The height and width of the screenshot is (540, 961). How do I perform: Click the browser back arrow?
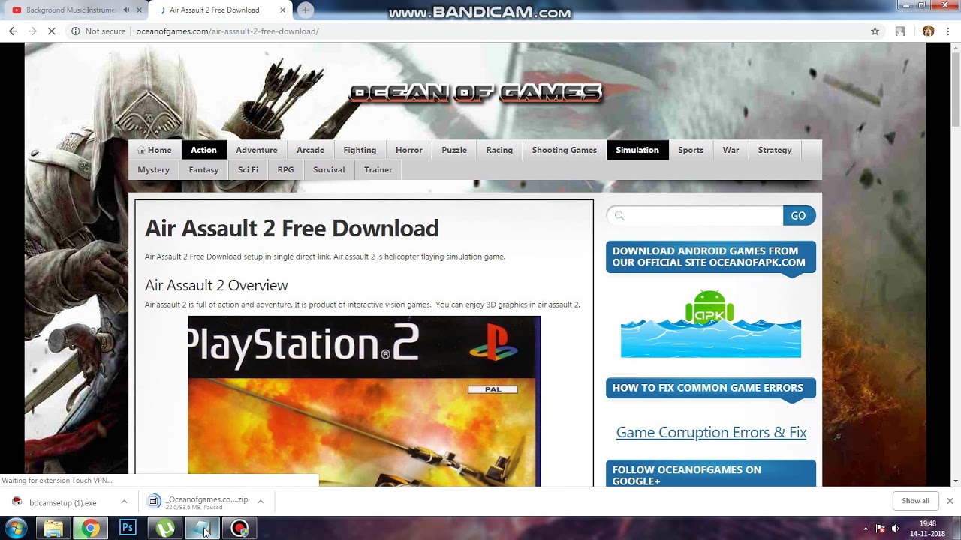pyautogui.click(x=13, y=31)
